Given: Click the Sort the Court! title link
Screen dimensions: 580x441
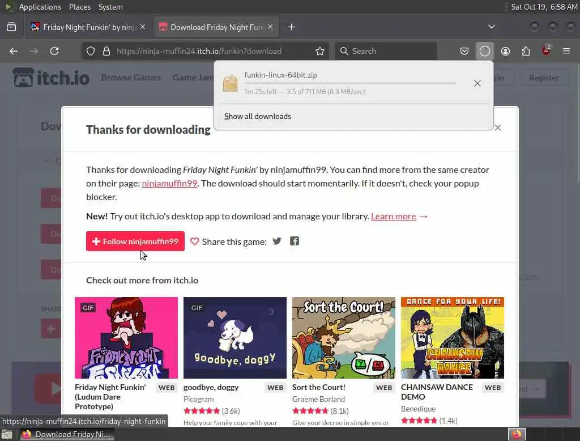Looking at the screenshot, I should coord(319,387).
